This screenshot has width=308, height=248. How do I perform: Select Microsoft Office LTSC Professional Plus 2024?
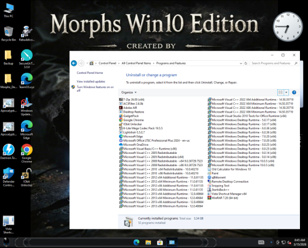pyautogui.click(x=155, y=140)
